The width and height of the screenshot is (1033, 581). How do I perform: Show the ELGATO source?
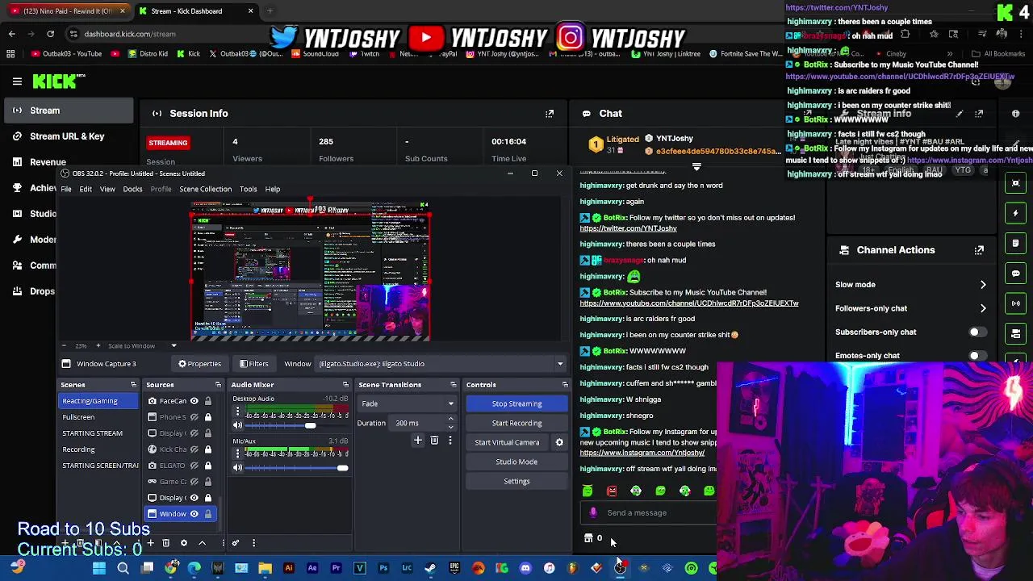[194, 466]
